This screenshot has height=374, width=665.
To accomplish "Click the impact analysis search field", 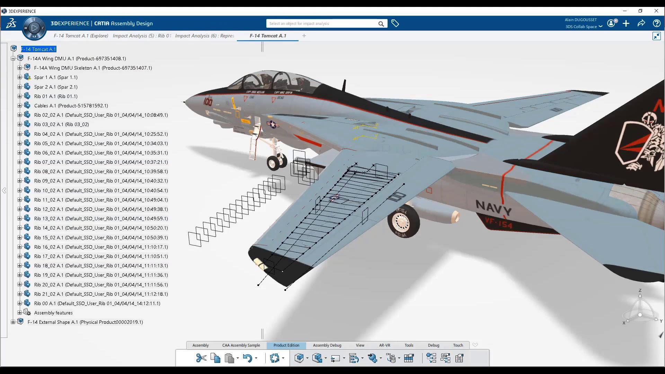I will click(x=322, y=24).
